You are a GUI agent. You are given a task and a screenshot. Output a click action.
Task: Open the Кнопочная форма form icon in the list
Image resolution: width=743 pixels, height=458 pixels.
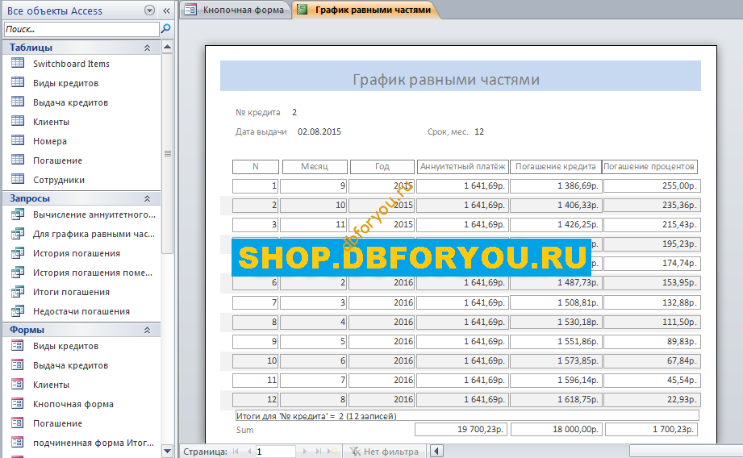tap(18, 404)
